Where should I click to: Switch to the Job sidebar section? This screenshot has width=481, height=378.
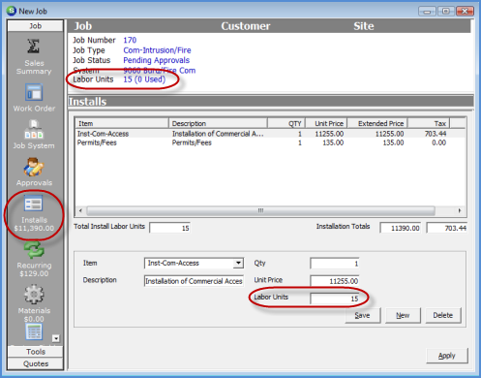click(35, 26)
